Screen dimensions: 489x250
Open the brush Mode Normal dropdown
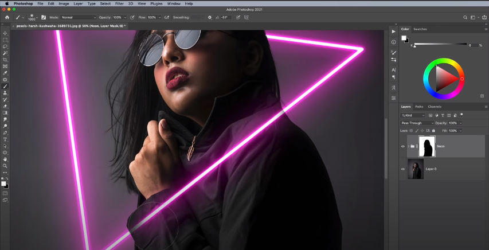[x=78, y=17]
